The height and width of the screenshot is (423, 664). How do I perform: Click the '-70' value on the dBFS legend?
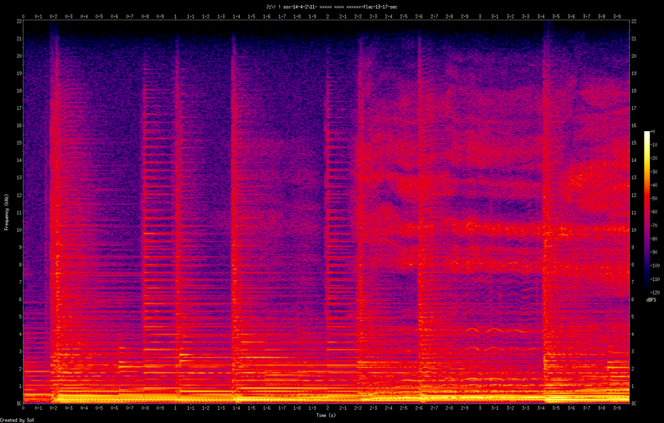click(x=654, y=225)
